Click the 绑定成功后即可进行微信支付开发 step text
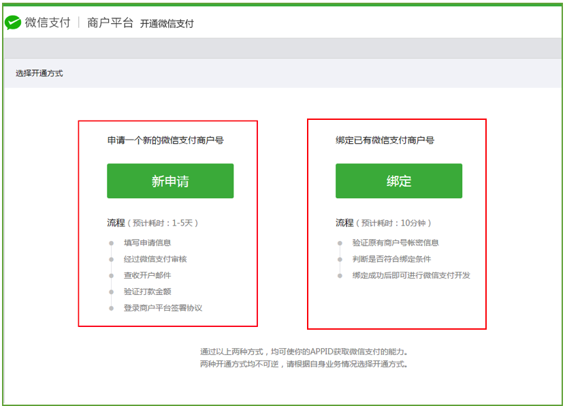The image size is (565, 406). pos(409,275)
